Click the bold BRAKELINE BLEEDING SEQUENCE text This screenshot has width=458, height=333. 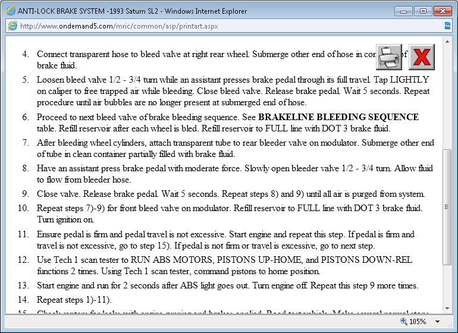pyautogui.click(x=338, y=117)
